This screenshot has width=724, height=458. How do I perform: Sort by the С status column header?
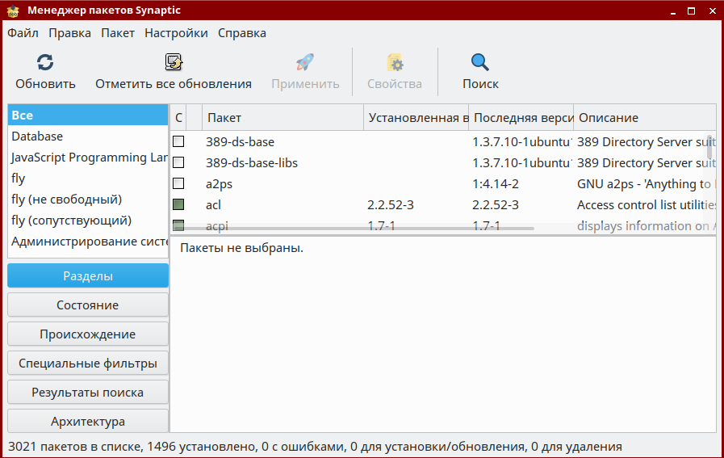click(x=178, y=118)
